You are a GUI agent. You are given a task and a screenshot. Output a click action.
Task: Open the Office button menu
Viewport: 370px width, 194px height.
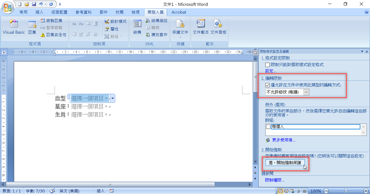(x=7, y=7)
